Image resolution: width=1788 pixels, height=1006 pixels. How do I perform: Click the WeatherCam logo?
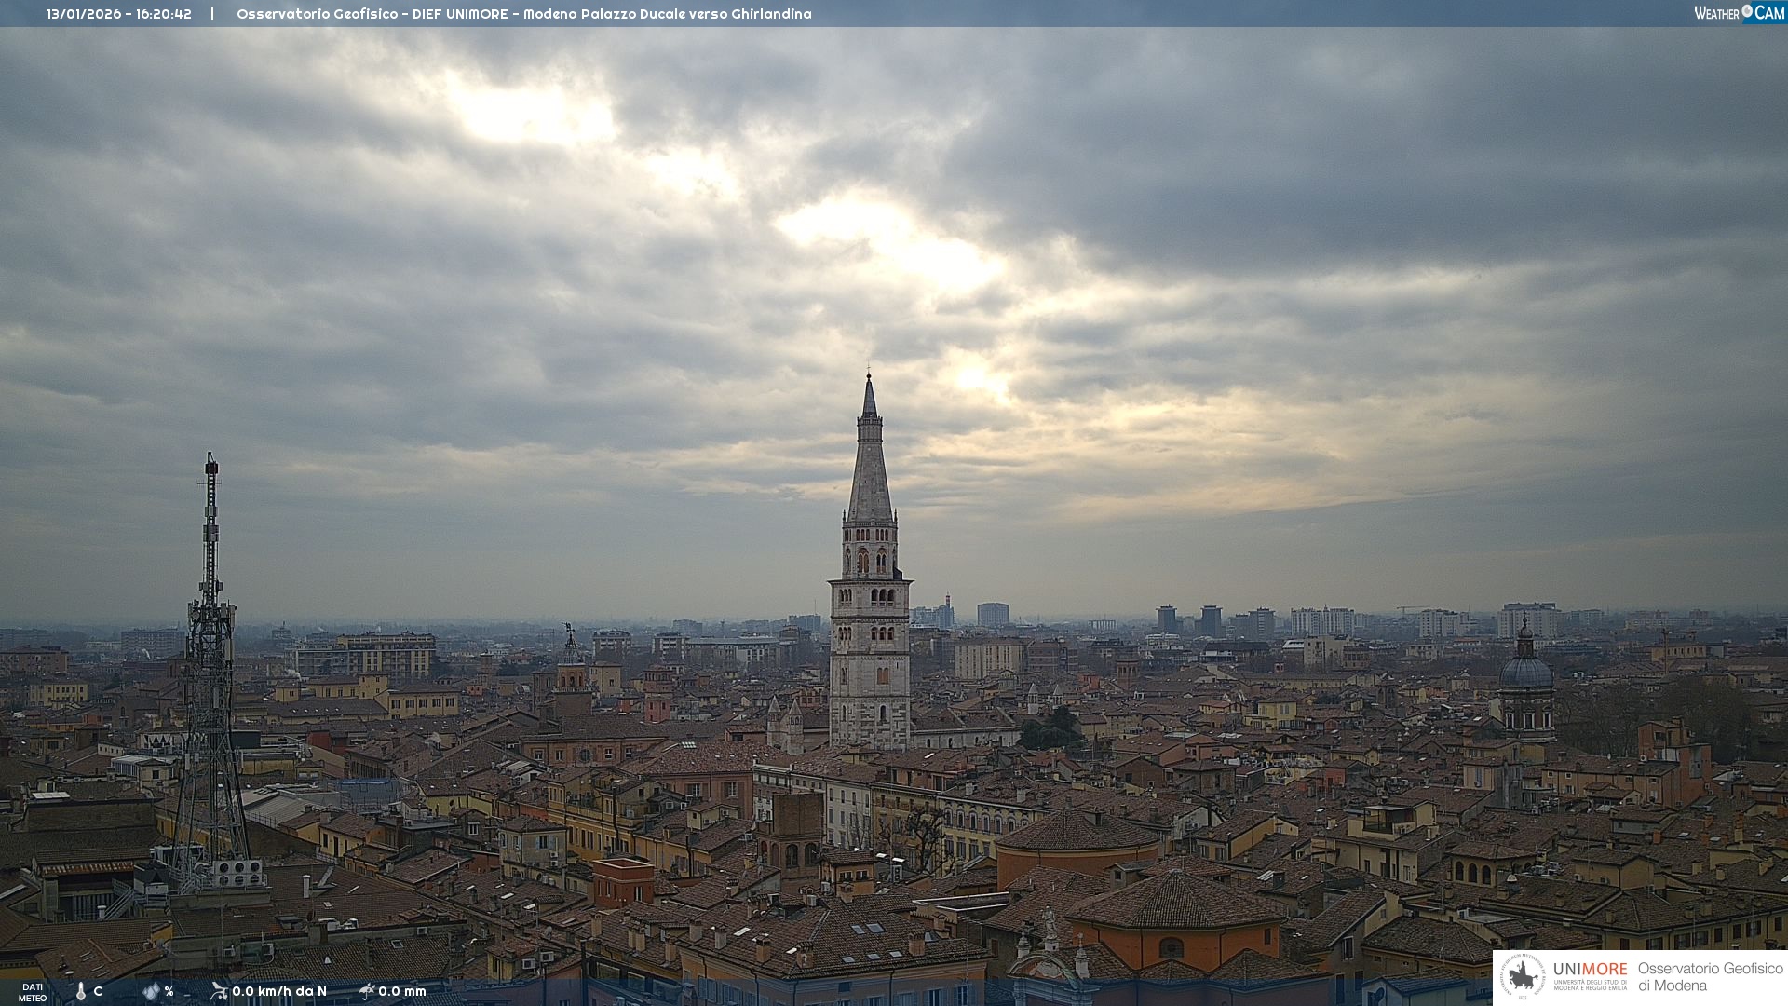click(x=1739, y=13)
